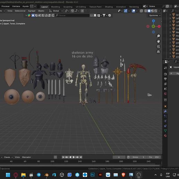Image resolution: width=179 pixels, height=179 pixels.
Task: Toggle proportional editing button
Action: [82, 11]
